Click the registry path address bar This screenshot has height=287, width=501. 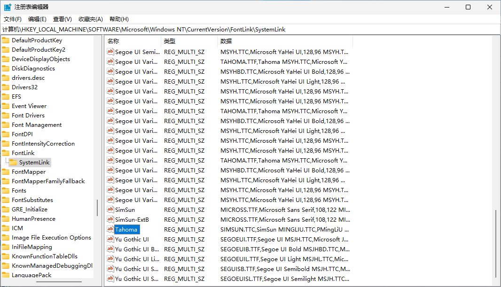point(250,30)
